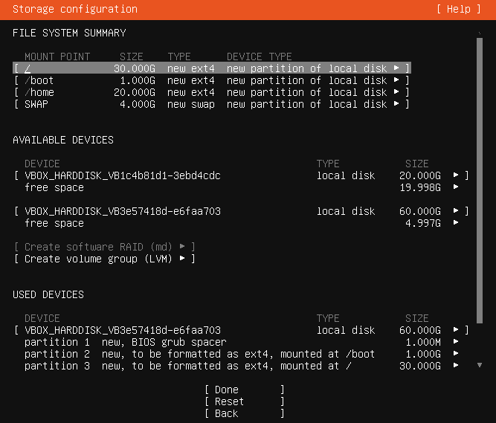Expand arrow on the /home filesystem row
This screenshot has height=423, width=496.
tap(396, 91)
